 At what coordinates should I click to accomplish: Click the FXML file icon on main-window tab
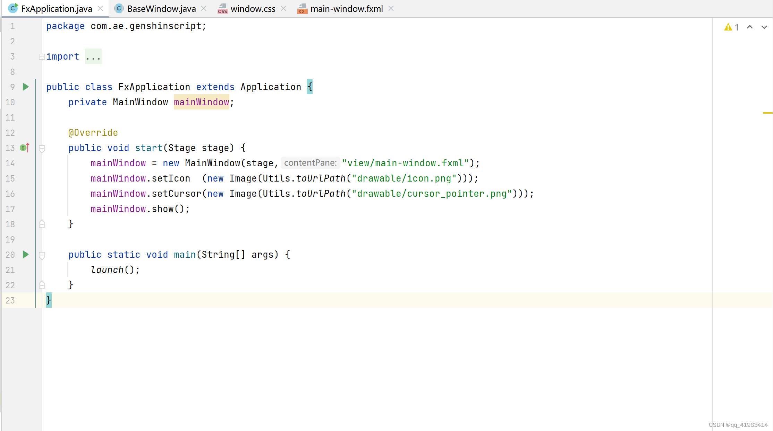(302, 9)
